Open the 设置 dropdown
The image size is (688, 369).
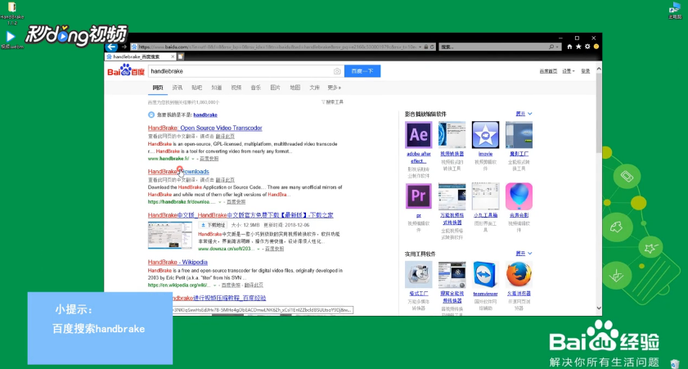tap(569, 71)
